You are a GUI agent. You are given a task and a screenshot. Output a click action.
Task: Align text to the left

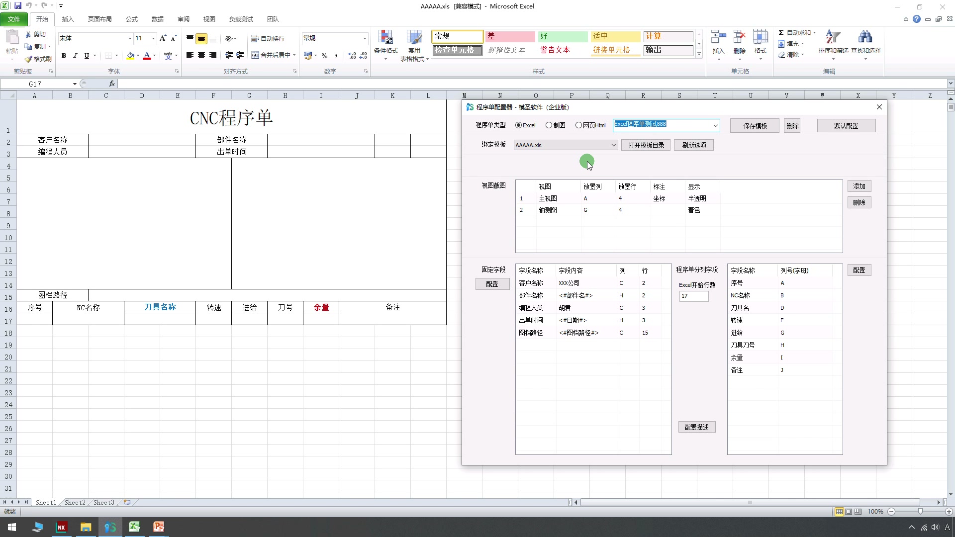190,55
